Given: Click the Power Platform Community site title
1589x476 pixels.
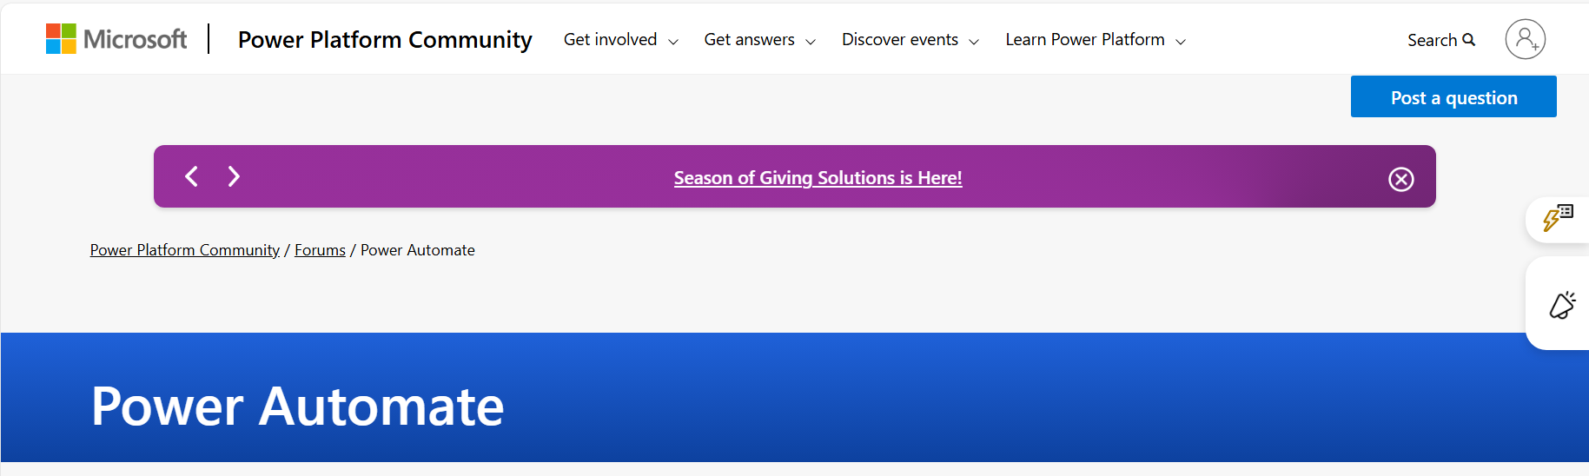Looking at the screenshot, I should point(385,40).
